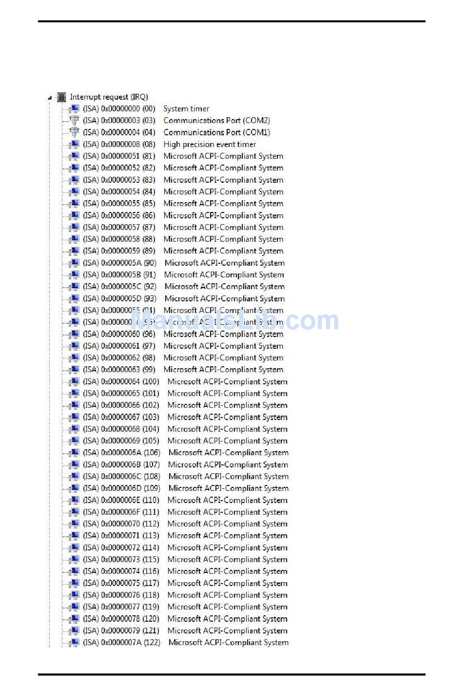The image size is (463, 693).
Task: Click the Communications Port (COM2) port icon
Action: coord(74,121)
